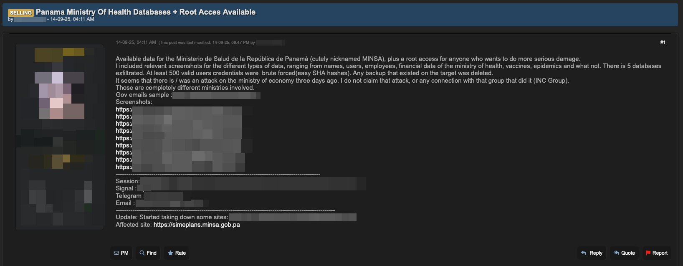Screen dimensions: 683x266
Task: Click the blurred link after 'Started taking down some sites'
Action: 292,217
